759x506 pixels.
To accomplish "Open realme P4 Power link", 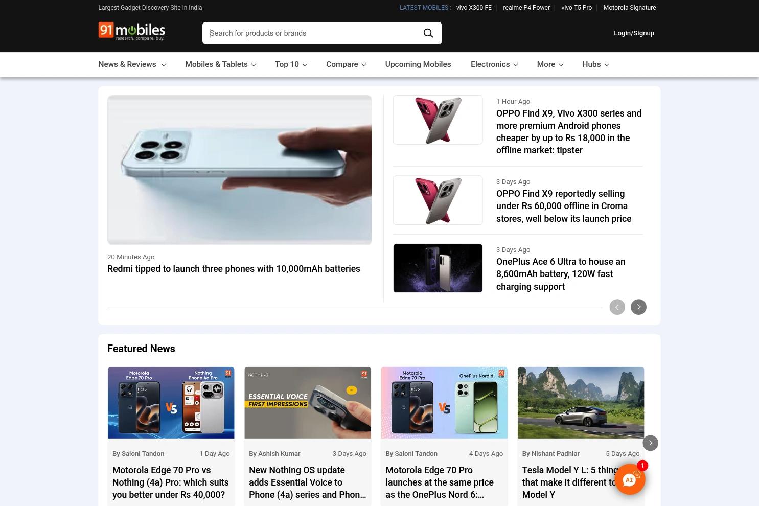I will pyautogui.click(x=526, y=8).
